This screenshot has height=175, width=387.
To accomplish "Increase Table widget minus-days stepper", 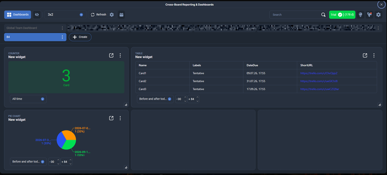I will (x=185, y=97).
